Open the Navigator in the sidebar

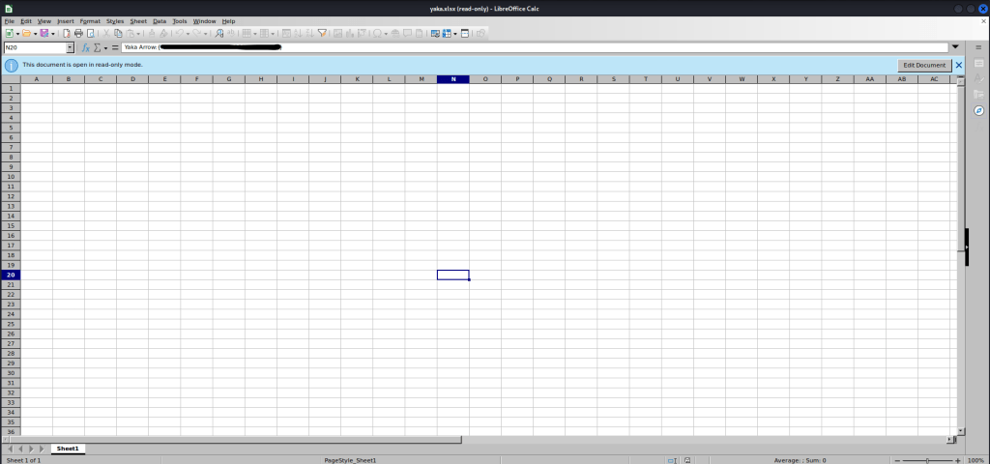tap(978, 110)
